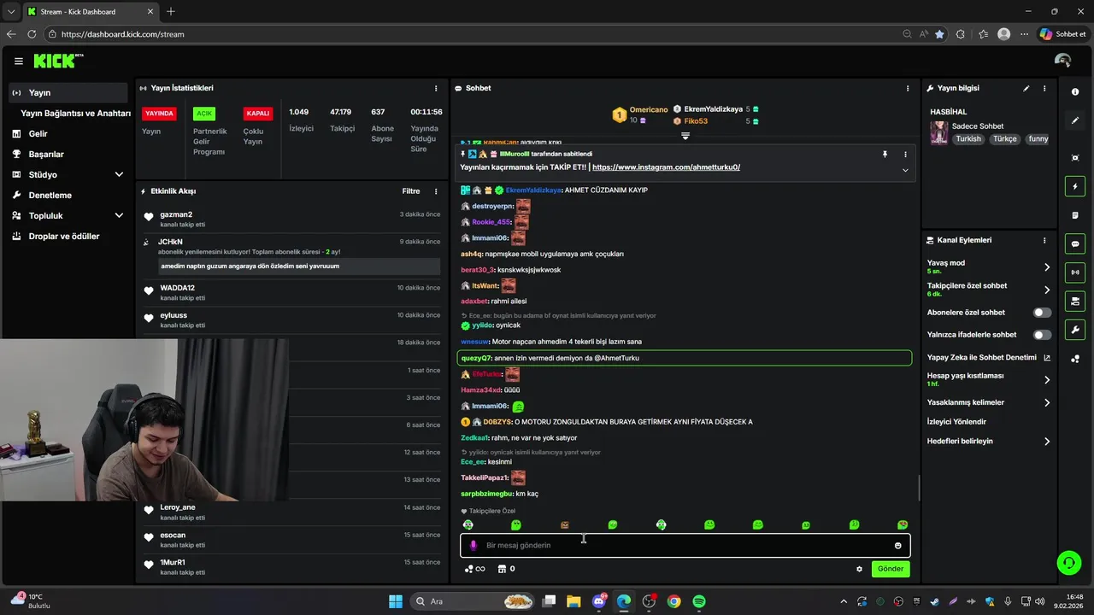
Task: Open the Windows Start button on the taskbar
Action: 396,601
